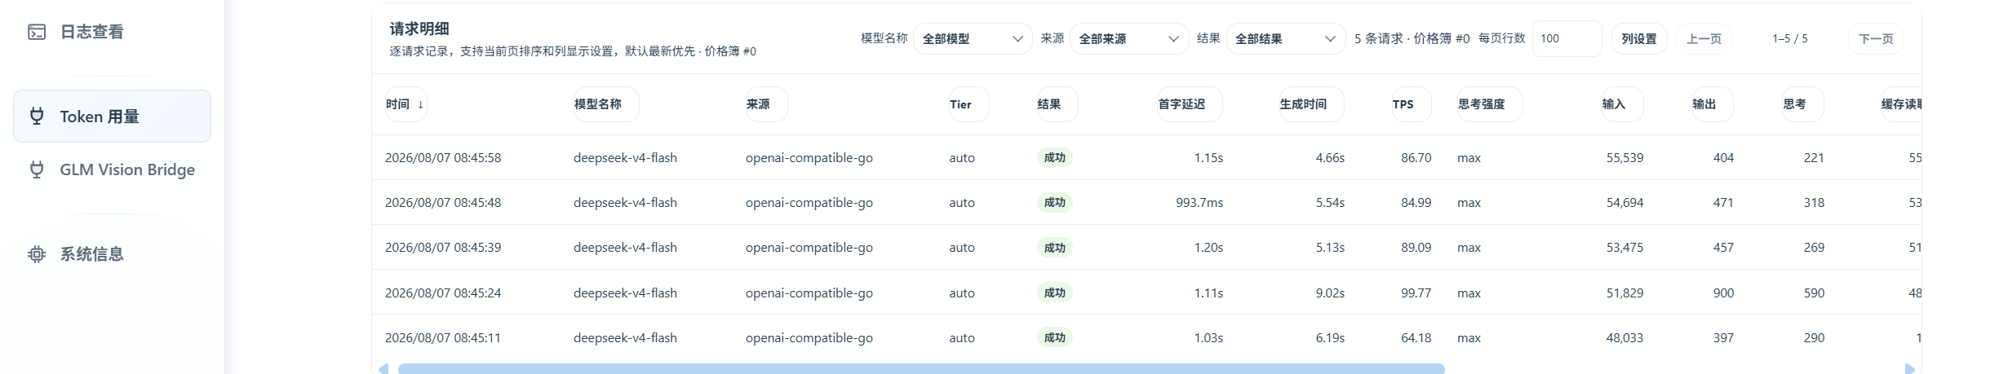1999x374 pixels.
Task: Click the plug icon beside GLM Vision Bridge
Action: point(37,169)
